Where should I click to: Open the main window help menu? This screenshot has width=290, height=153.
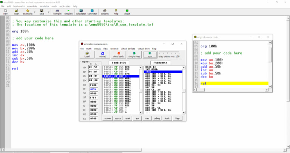(x=75, y=6)
